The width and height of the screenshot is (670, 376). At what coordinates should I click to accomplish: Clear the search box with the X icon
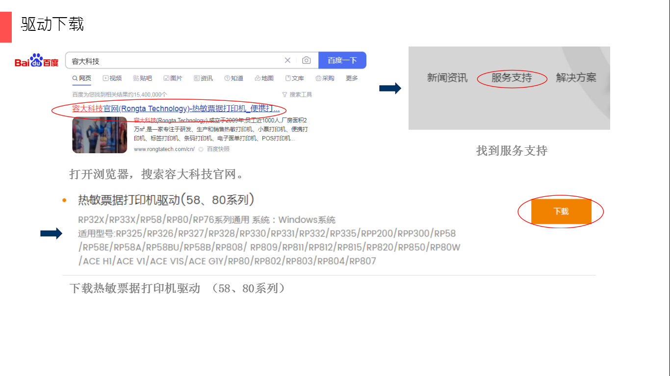(287, 60)
